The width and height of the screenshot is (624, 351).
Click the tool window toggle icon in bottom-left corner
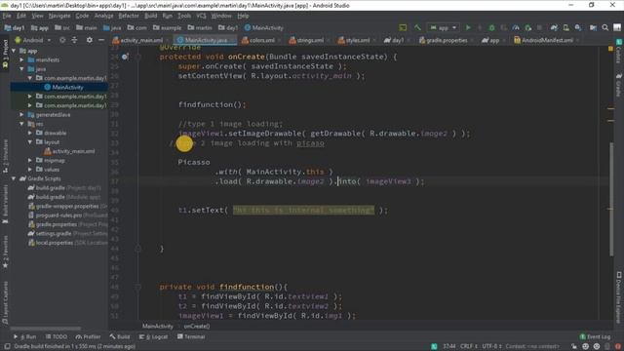[7, 347]
